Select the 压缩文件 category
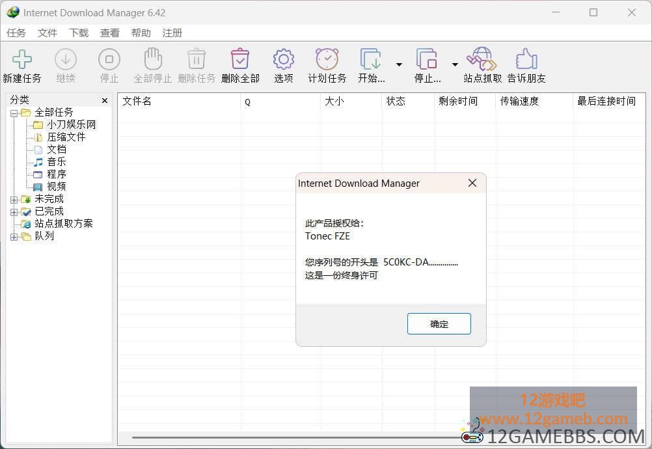652x449 pixels. click(66, 137)
